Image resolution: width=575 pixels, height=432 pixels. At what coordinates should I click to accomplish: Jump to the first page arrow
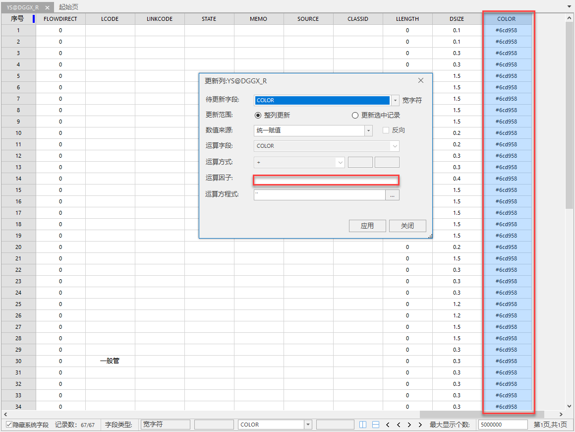[x=388, y=425]
